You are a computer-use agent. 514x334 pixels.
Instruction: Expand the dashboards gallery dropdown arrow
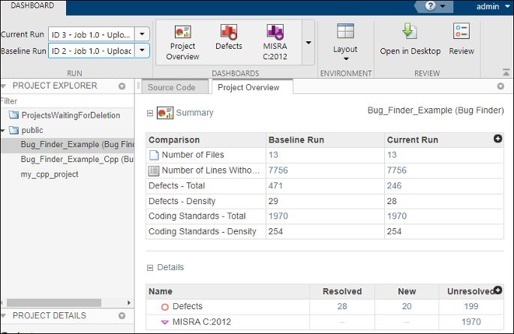[x=308, y=42]
